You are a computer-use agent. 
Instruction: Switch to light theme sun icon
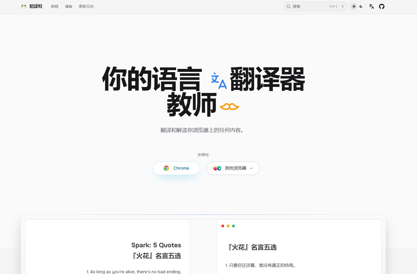(x=354, y=6)
